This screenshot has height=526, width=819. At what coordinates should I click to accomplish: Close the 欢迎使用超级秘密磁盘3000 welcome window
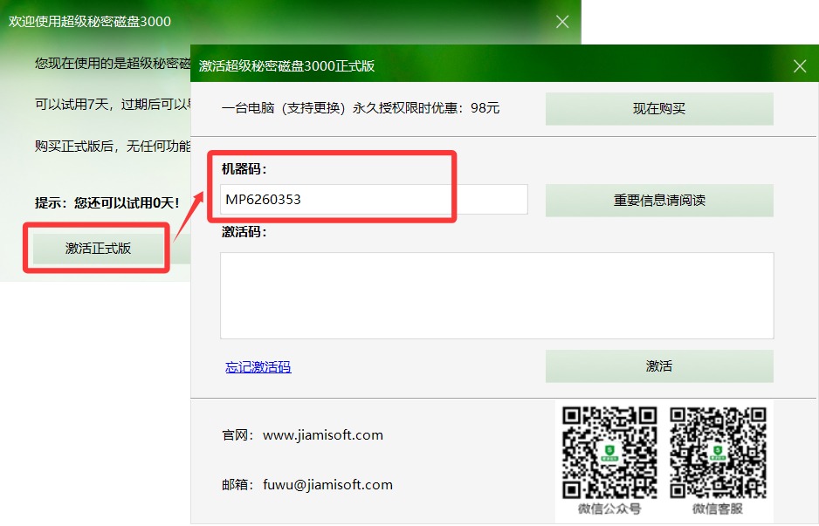point(562,22)
